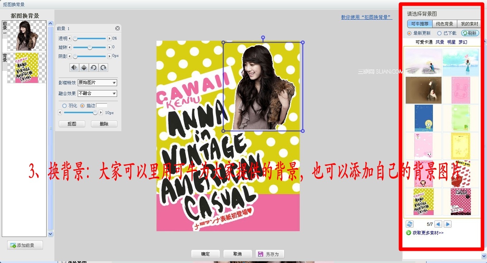Image resolution: width=487 pixels, height=263 pixels.
Task: Increase stroke width with right arrow
Action: tap(101, 113)
